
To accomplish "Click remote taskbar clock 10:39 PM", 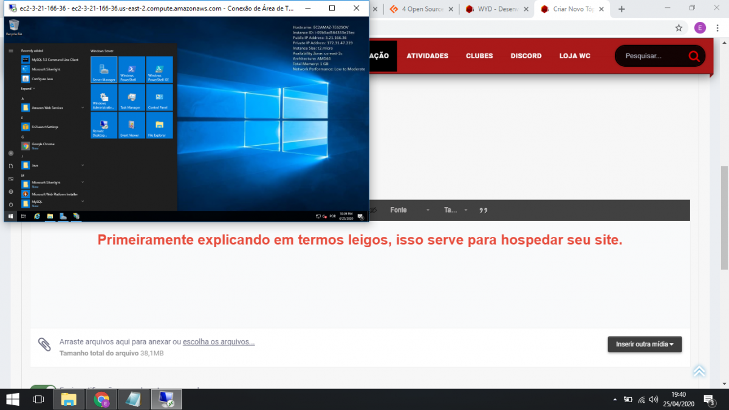I will [346, 216].
